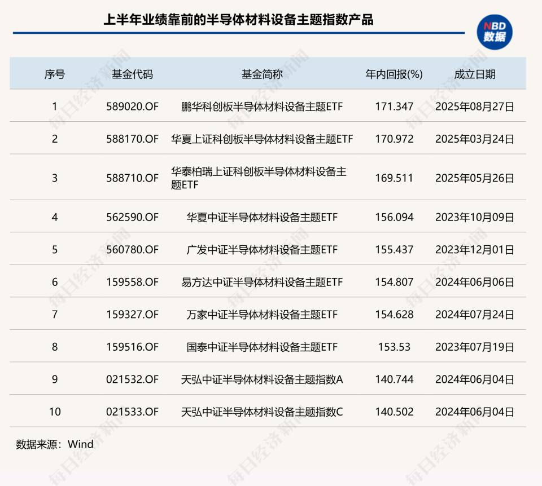Click serial number 5 of 广发 row
This screenshot has width=542, height=486.
click(55, 250)
